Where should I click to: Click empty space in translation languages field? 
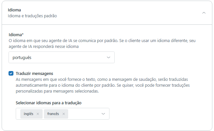(x=84, y=114)
